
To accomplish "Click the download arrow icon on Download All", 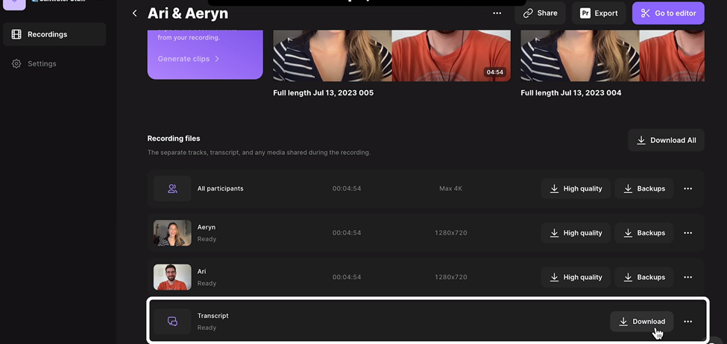I will pos(641,140).
